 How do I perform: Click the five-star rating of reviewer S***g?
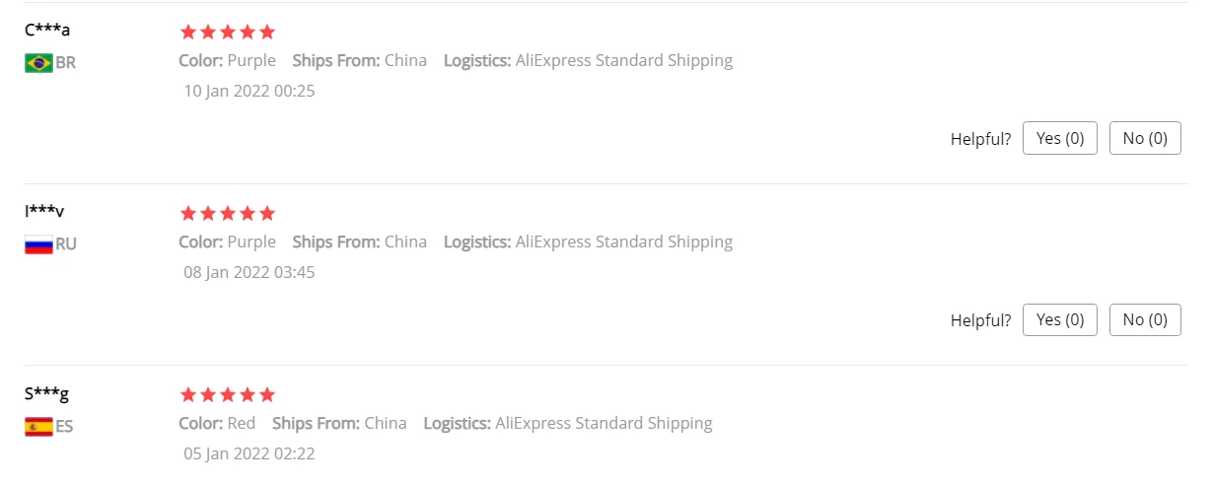pyautogui.click(x=228, y=394)
